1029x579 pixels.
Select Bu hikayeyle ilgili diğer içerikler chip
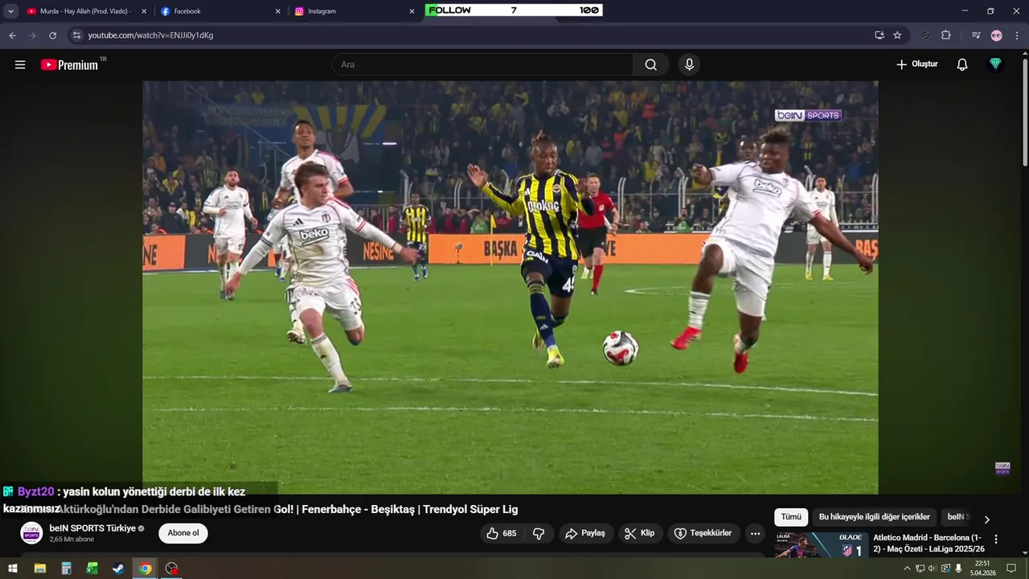pos(875,517)
